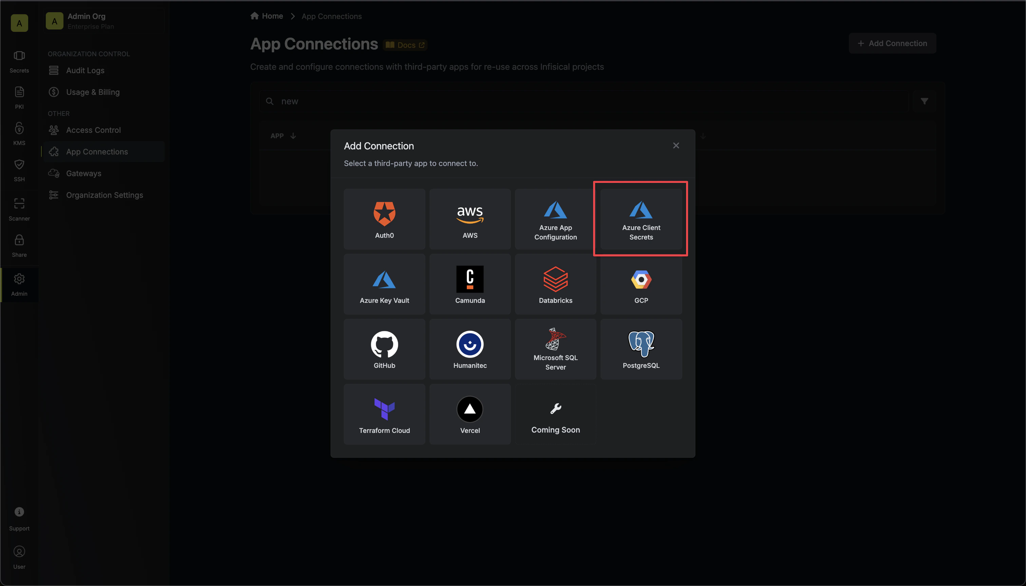Pick the Databricks connection tile

(x=555, y=284)
